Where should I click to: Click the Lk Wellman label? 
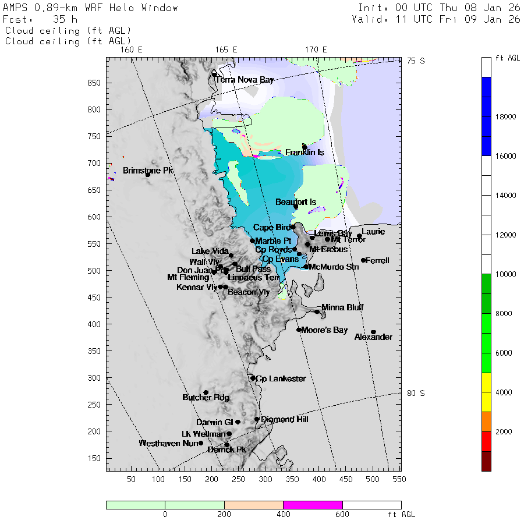(204, 434)
